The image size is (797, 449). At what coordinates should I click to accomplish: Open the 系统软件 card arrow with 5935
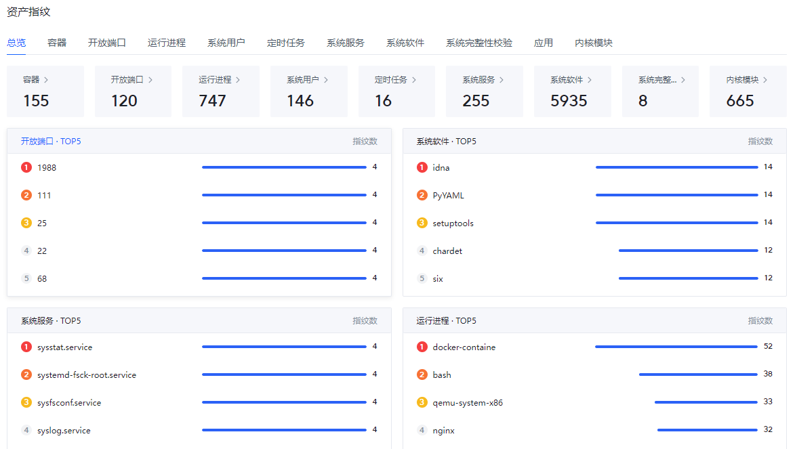pyautogui.click(x=590, y=80)
